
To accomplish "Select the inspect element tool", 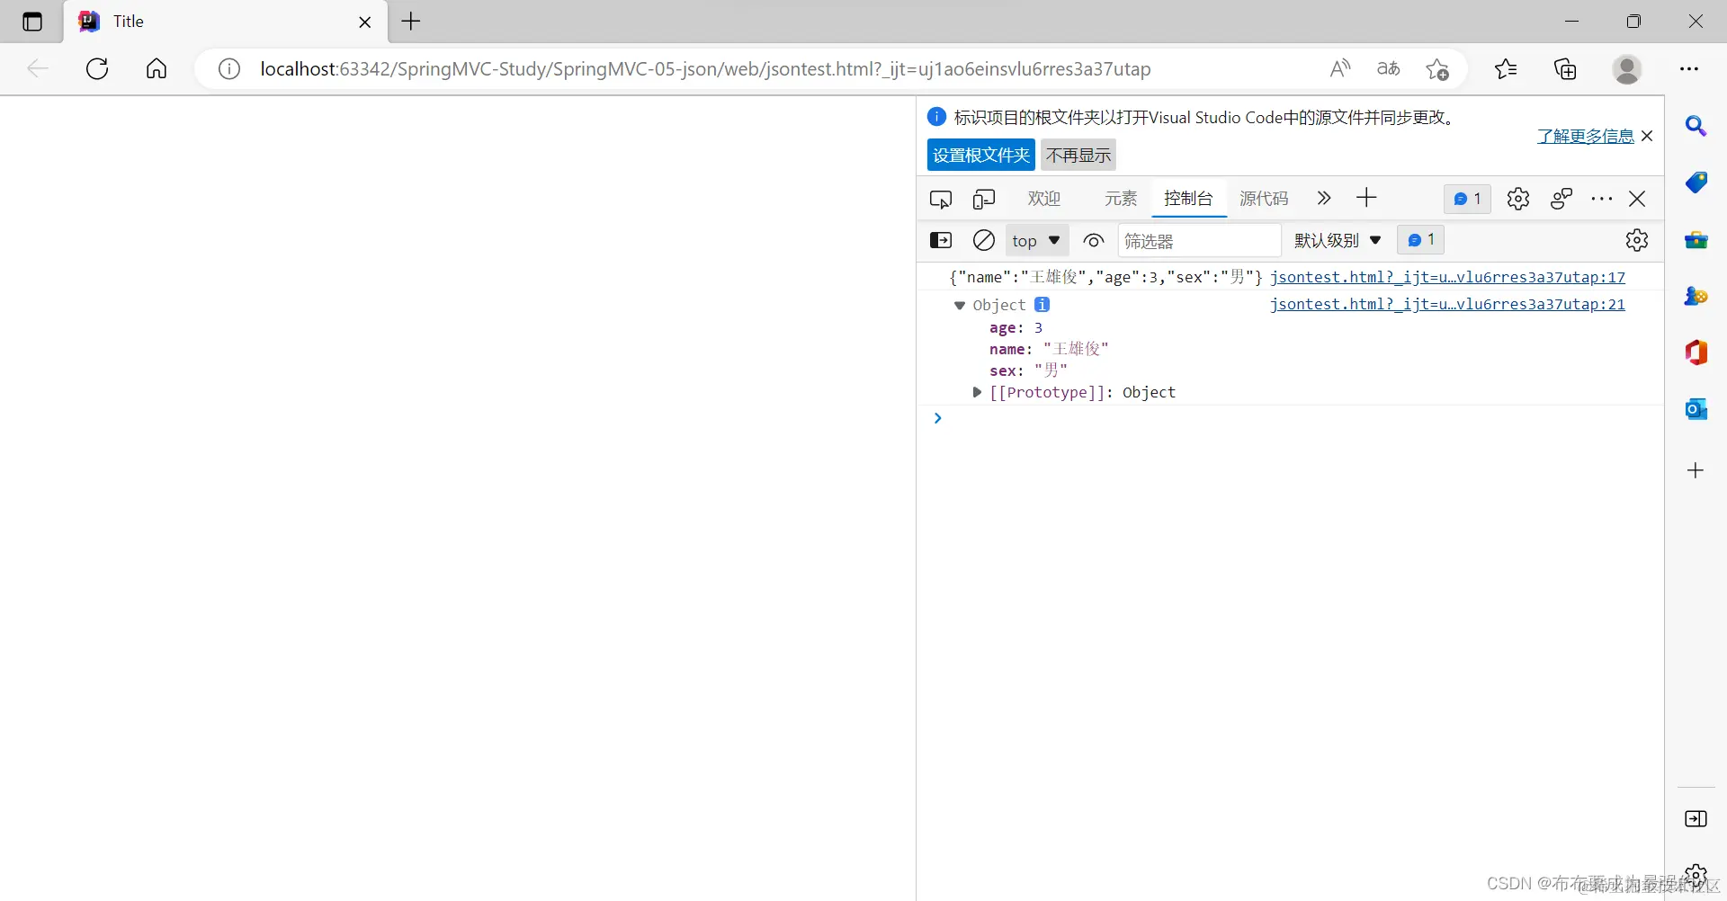I will [x=941, y=199].
